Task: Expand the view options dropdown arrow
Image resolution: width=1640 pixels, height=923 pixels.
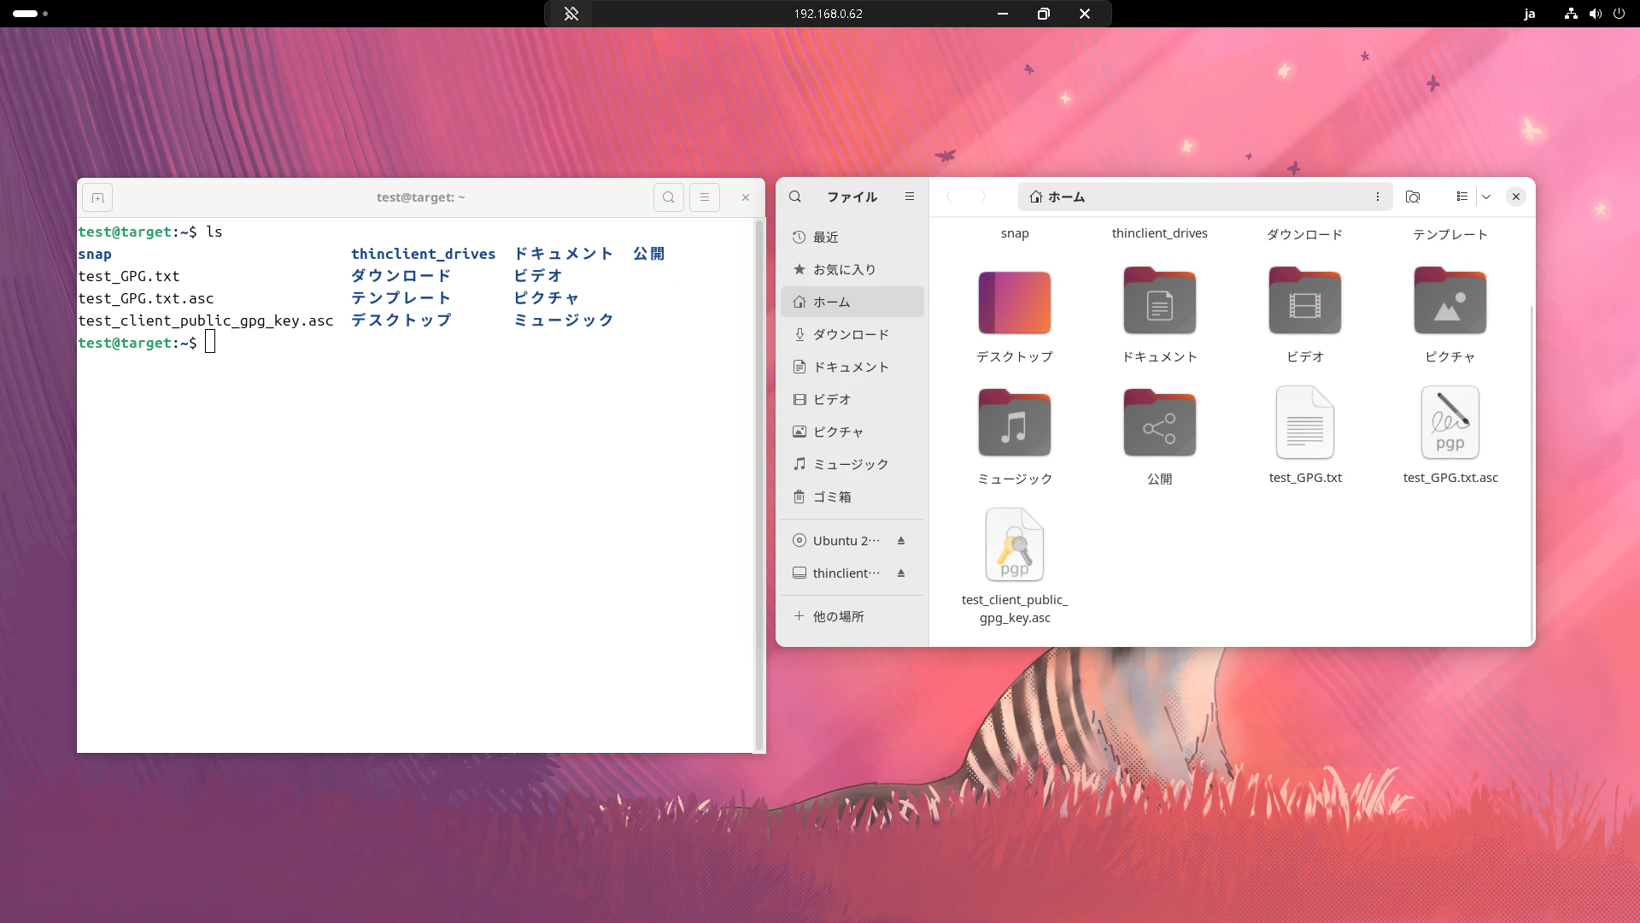Action: pos(1486,197)
